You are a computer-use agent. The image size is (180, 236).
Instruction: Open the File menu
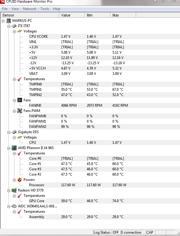click(x=5, y=9)
